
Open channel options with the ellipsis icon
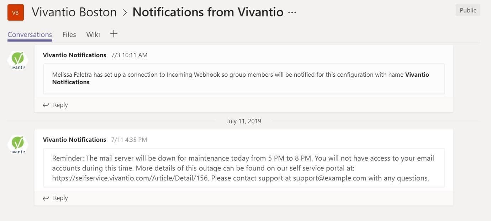click(291, 12)
